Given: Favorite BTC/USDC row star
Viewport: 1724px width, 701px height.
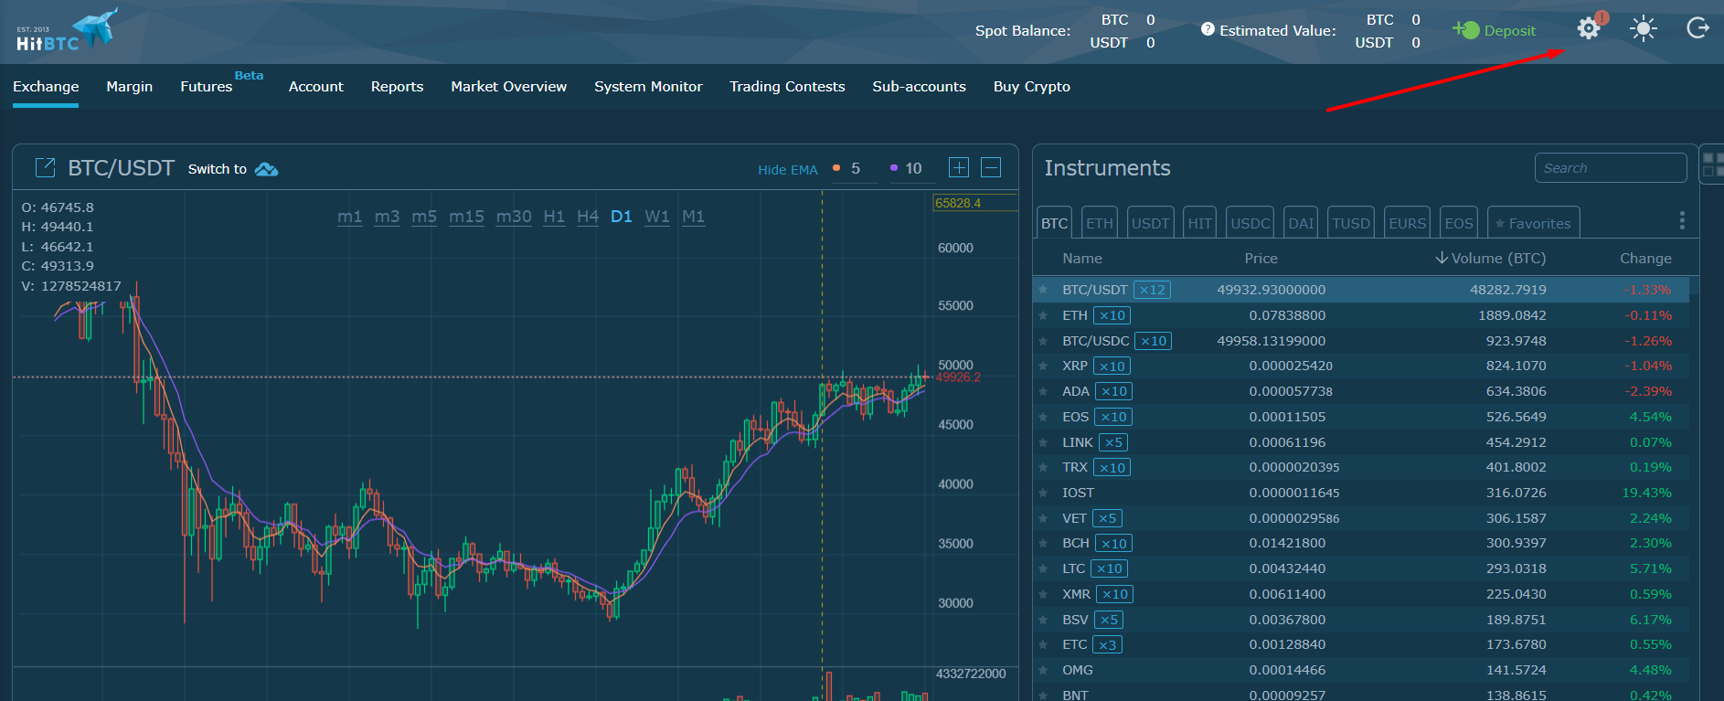Looking at the screenshot, I should click(x=1043, y=341).
